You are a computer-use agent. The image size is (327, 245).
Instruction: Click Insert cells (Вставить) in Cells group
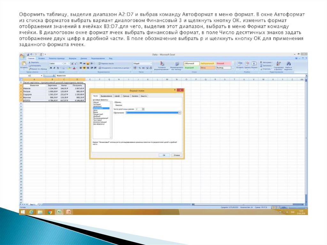point(240,65)
